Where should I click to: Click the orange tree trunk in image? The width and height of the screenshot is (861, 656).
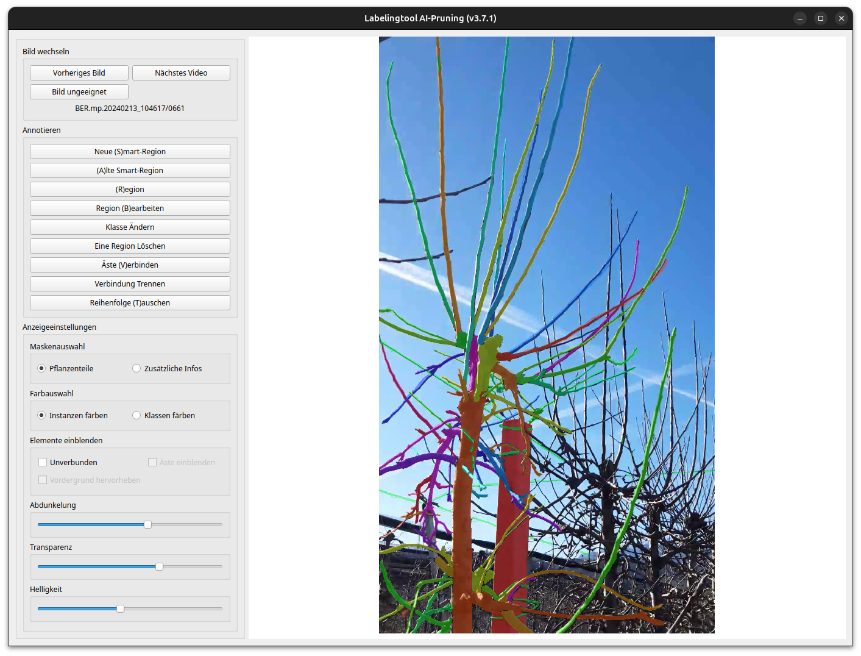[x=464, y=518]
